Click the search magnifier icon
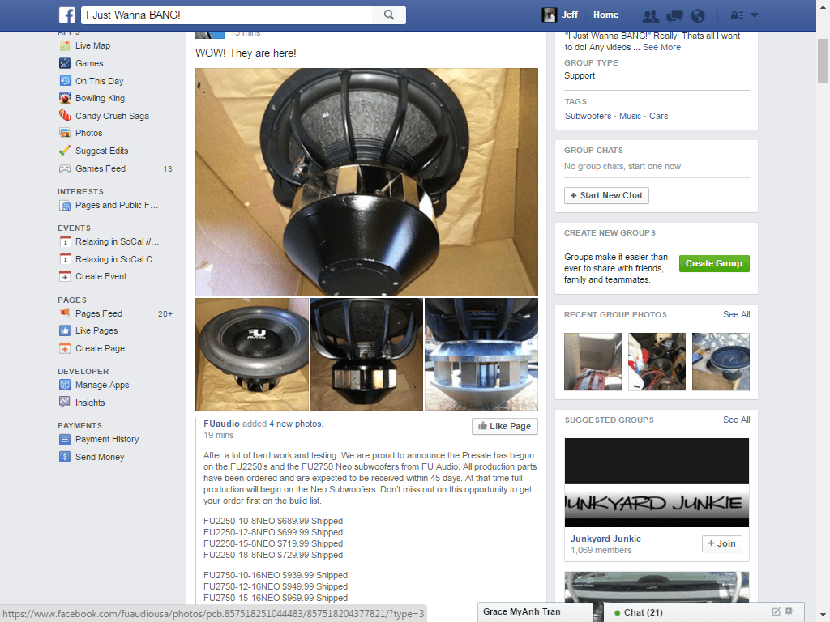830x622 pixels. pyautogui.click(x=389, y=15)
